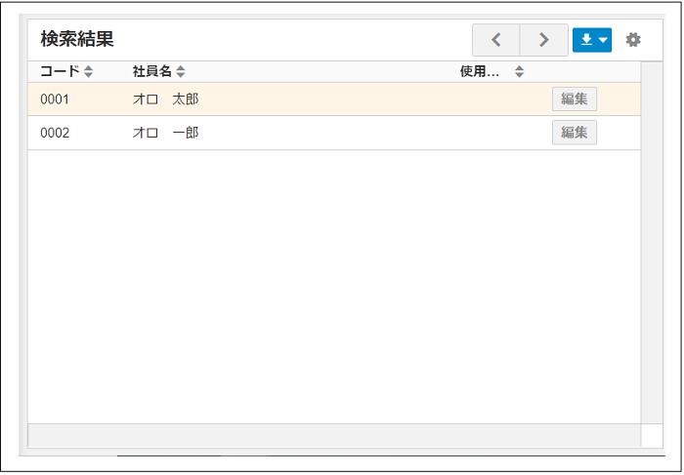Click the horizontal scrollbar below the grid
This screenshot has height=475, width=684.
tap(332, 435)
